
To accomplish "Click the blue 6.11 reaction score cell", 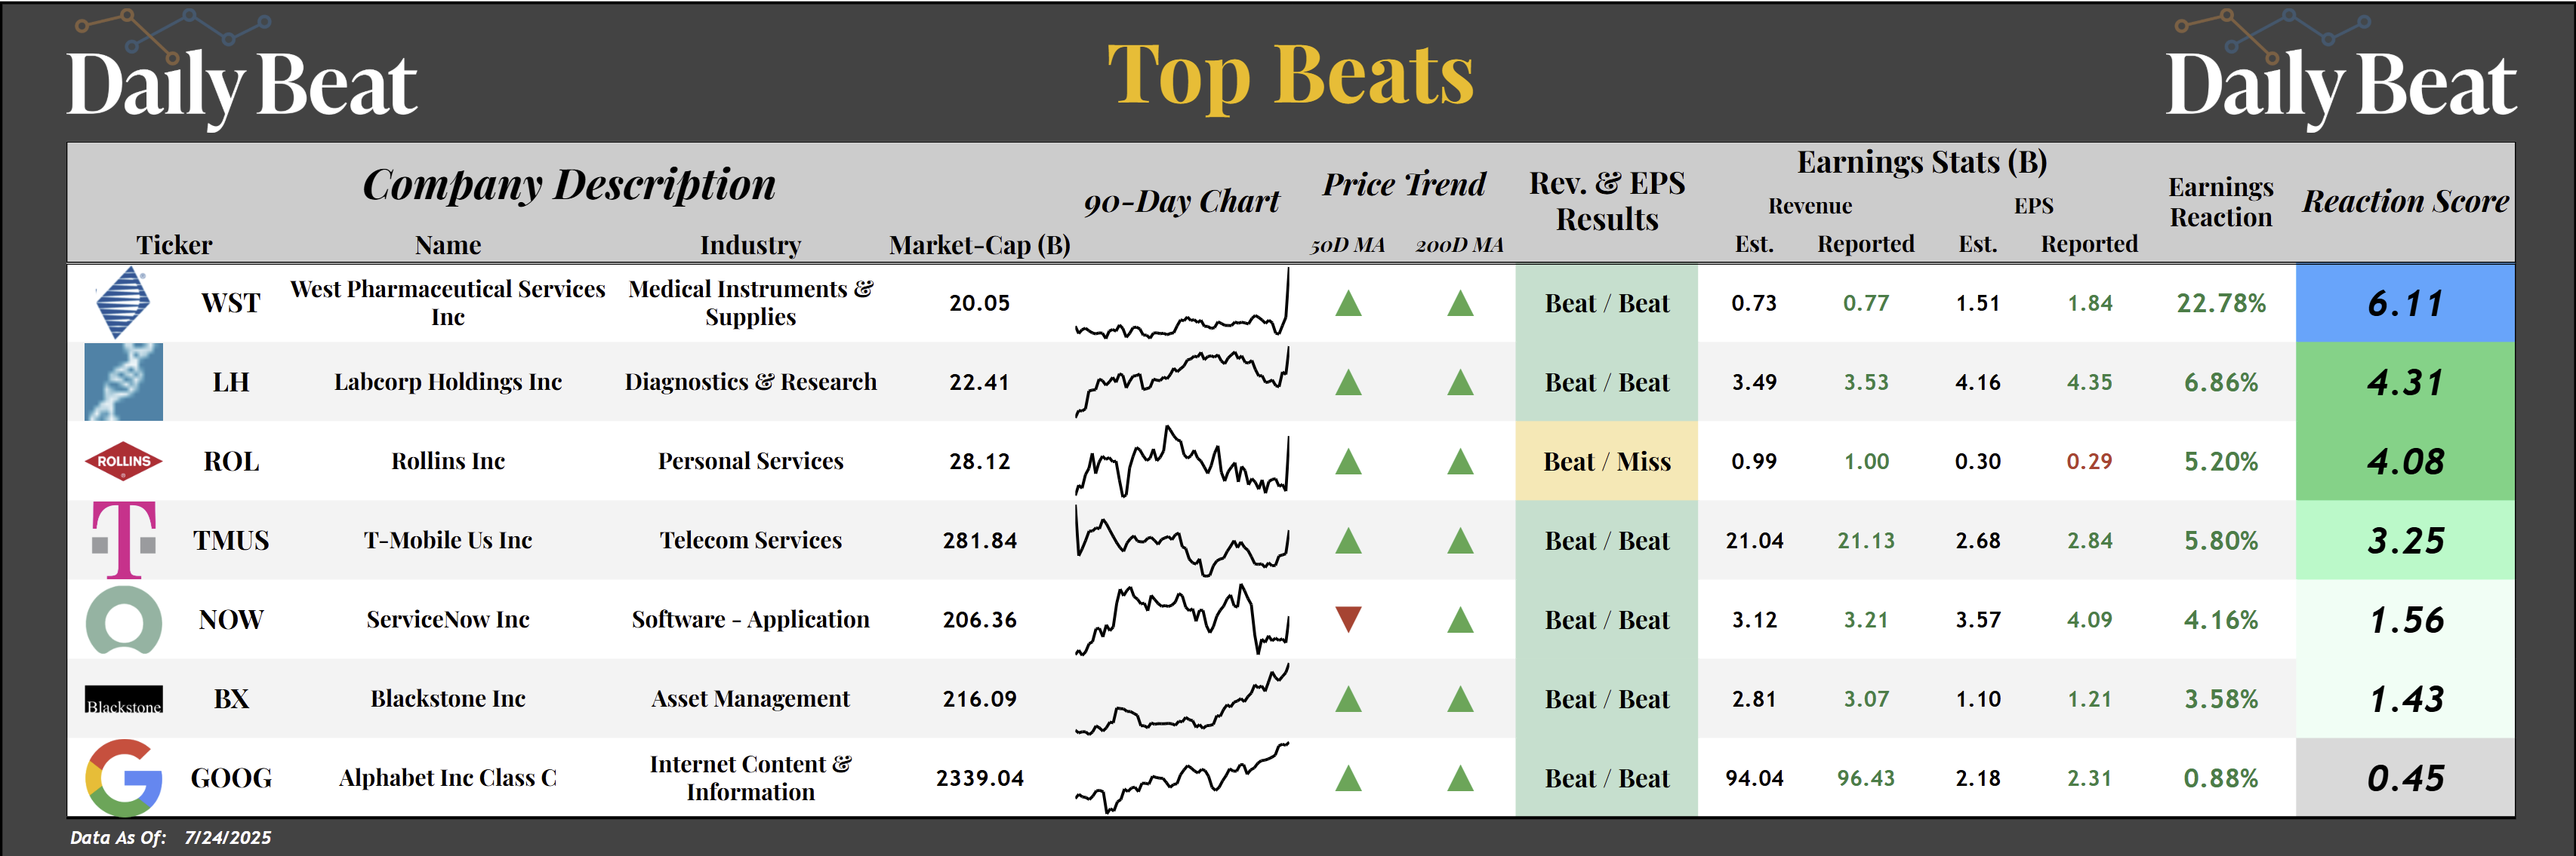I will [2405, 304].
